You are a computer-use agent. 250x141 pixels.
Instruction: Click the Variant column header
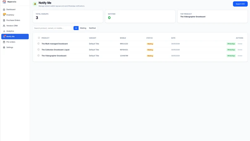click(x=92, y=38)
